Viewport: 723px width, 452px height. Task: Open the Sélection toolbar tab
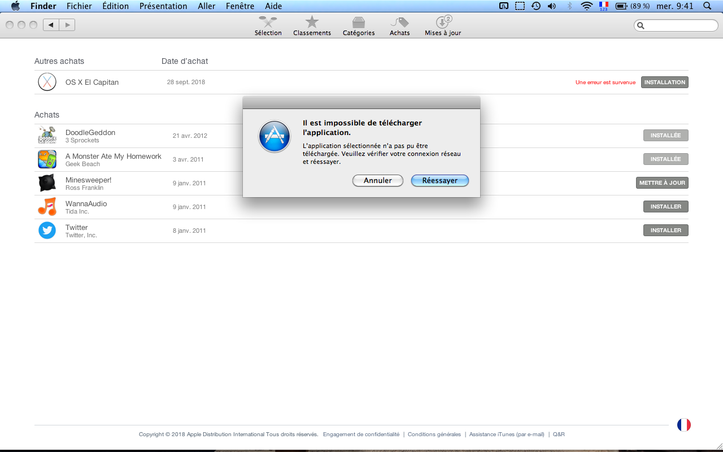(268, 26)
